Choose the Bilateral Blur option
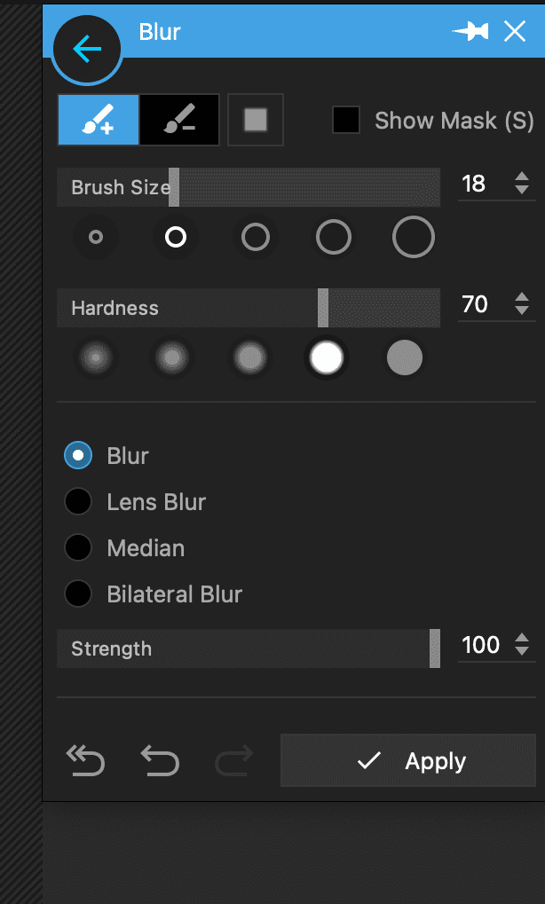Screen dimensions: 545x904 (78, 593)
